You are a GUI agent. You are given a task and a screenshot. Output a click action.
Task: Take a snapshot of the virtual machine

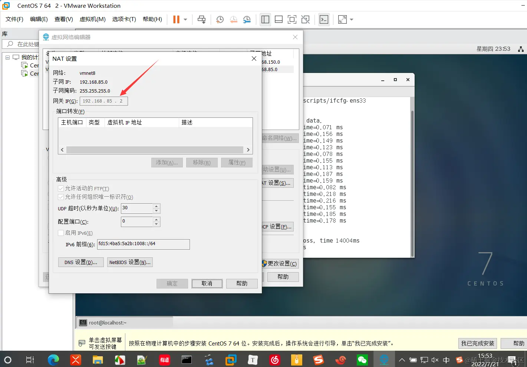pyautogui.click(x=220, y=19)
